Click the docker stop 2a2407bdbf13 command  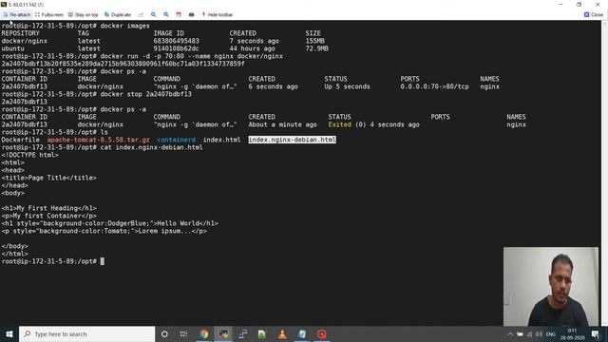click(x=145, y=94)
